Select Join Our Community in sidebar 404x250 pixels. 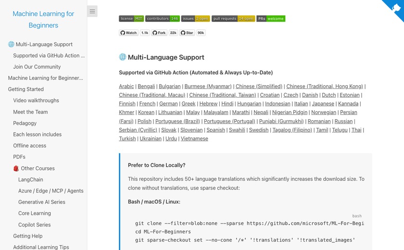tap(37, 67)
